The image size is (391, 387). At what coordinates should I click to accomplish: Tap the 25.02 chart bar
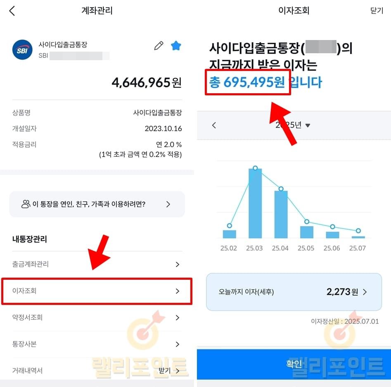(x=230, y=234)
